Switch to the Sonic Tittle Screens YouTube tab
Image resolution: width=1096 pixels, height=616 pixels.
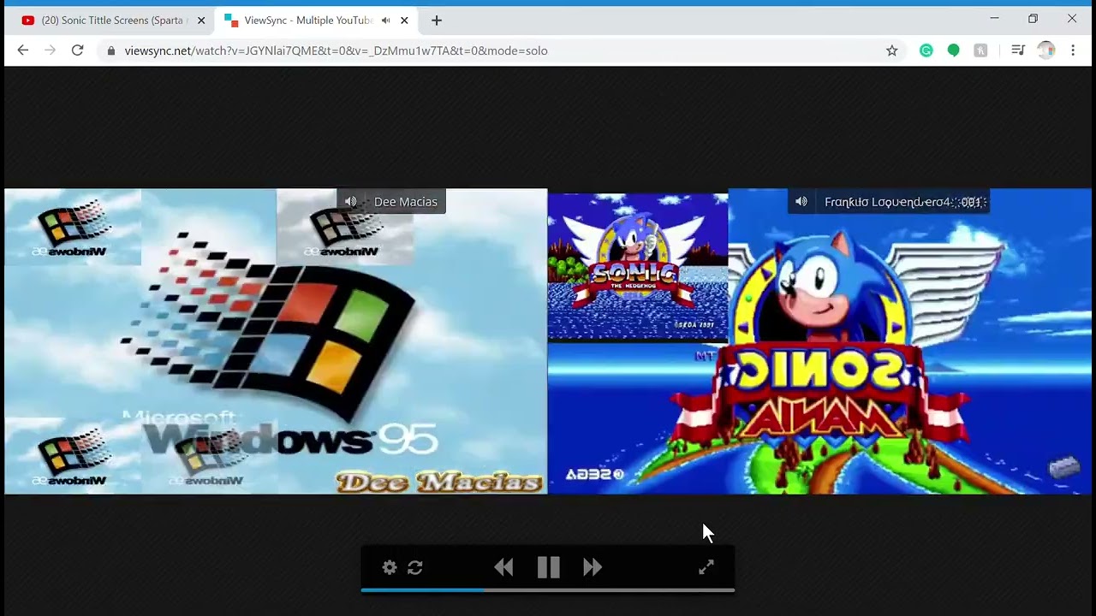pos(113,20)
